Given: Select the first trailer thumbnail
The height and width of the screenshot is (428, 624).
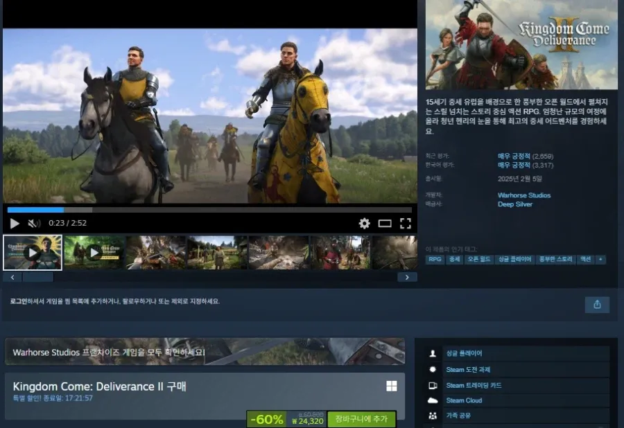Looking at the screenshot, I should (33, 252).
